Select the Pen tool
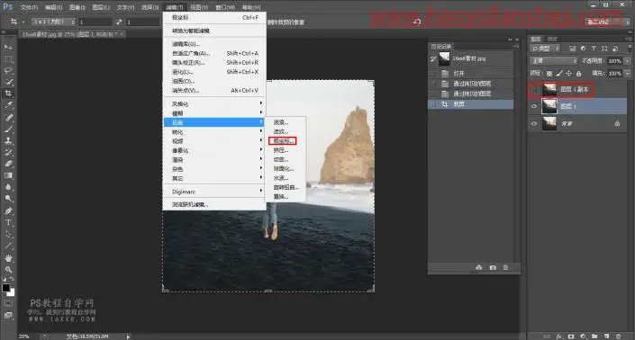Screen dimensions: 635x340 (x=8, y=211)
